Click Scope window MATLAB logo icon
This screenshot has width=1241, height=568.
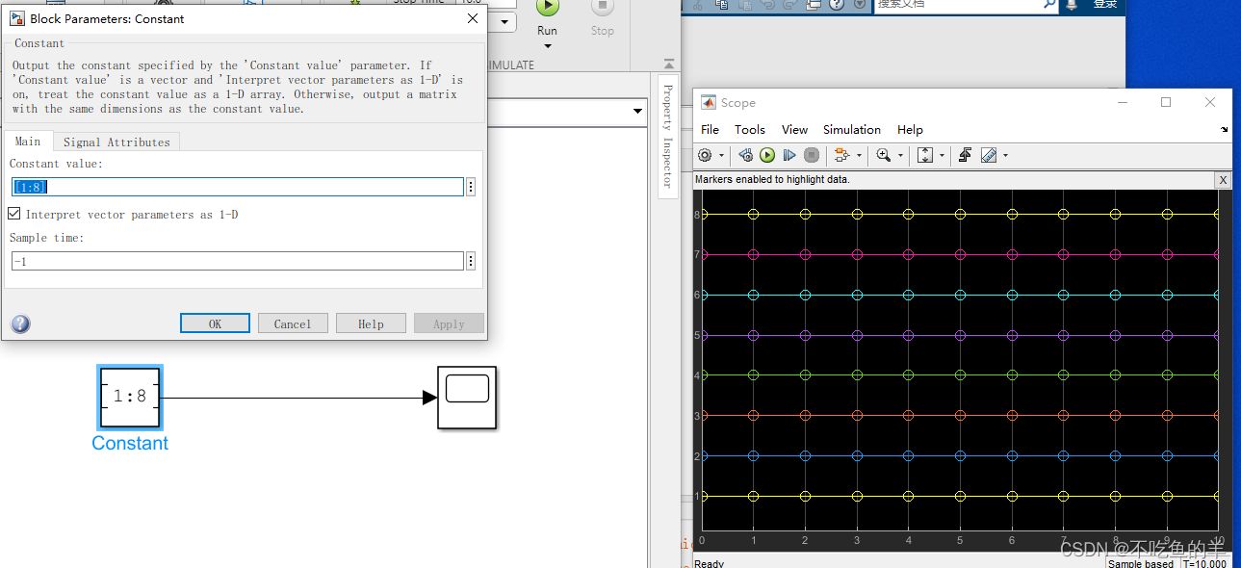coord(708,102)
